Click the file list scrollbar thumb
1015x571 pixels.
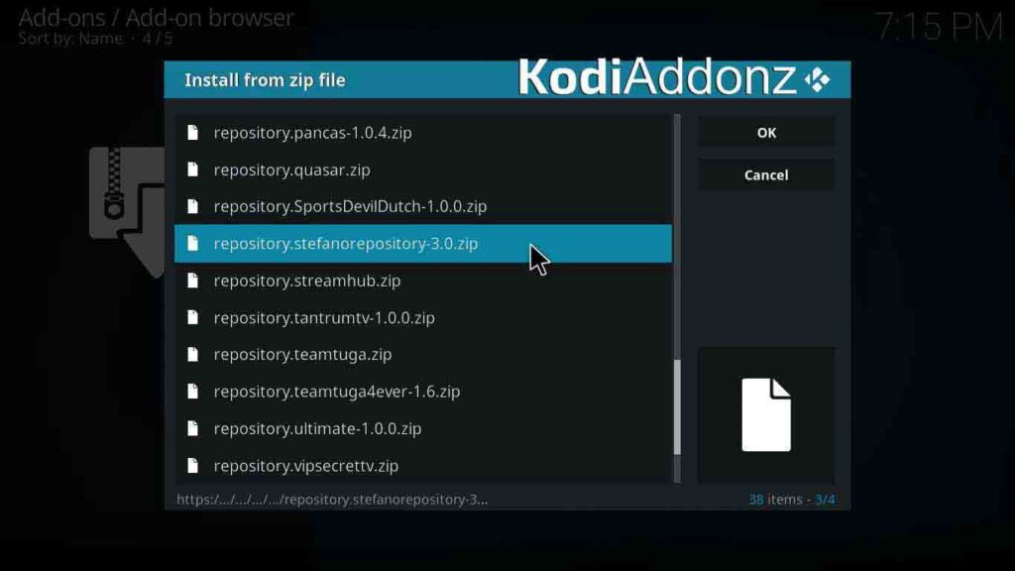click(x=677, y=407)
